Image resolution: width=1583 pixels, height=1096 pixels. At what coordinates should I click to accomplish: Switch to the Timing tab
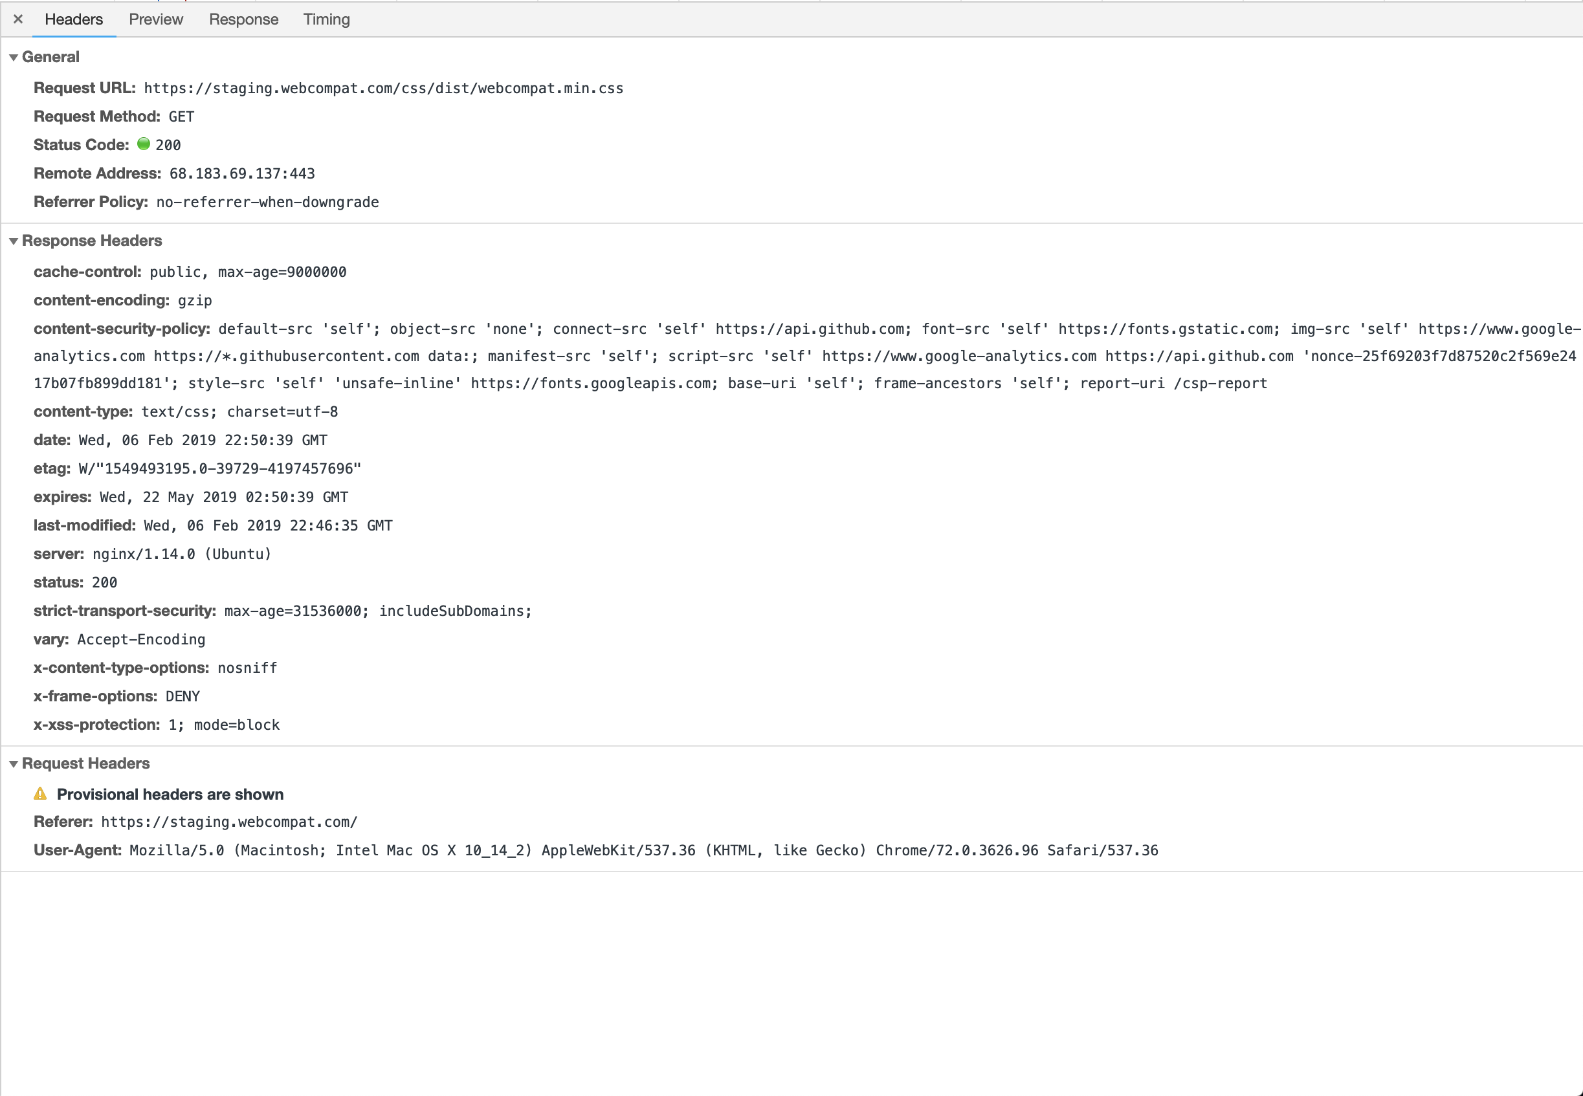coord(326,19)
